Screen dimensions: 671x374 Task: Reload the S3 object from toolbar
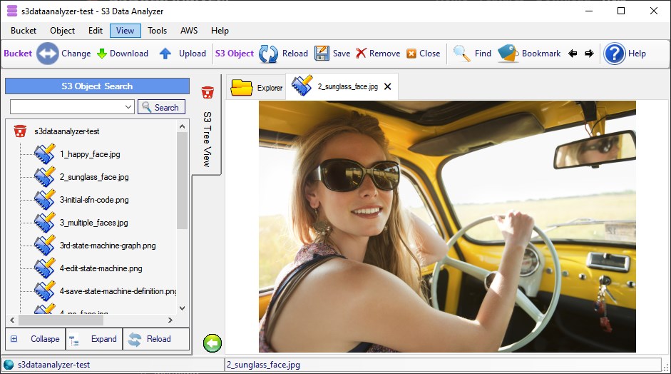coord(269,54)
